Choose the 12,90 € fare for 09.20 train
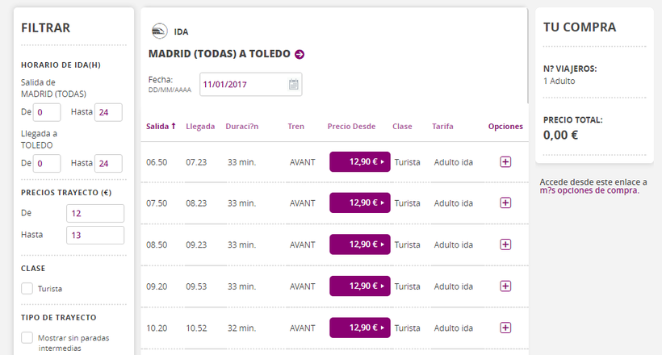 tap(359, 286)
